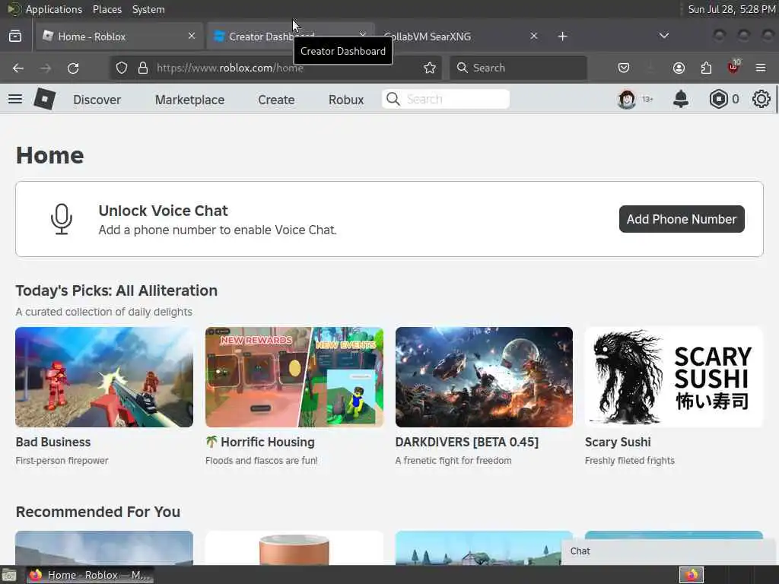Screen dimensions: 779x584
Task: Open the DARKDIVERS [BETA 0.45] title link
Action: (466, 442)
